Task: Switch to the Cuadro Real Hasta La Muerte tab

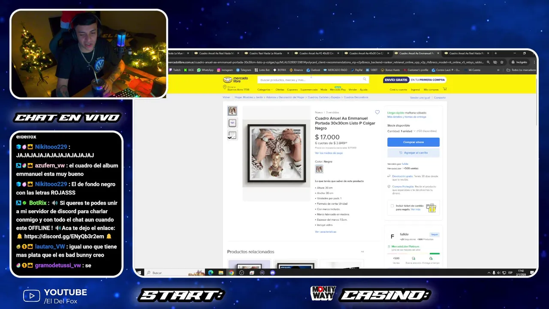Action: (x=267, y=53)
